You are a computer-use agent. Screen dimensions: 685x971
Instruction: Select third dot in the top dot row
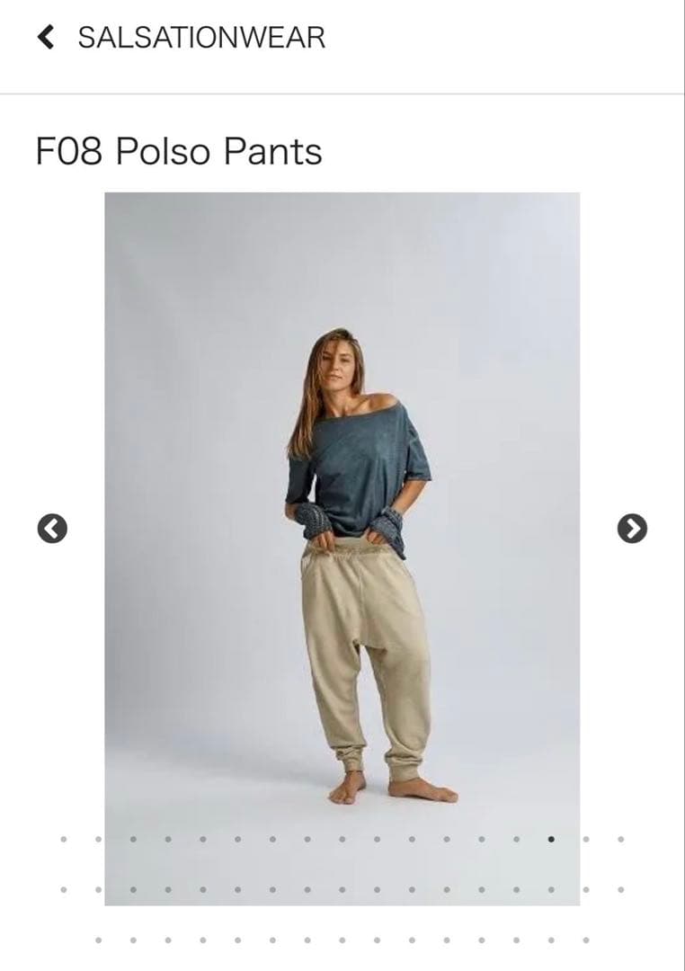pos(132,839)
